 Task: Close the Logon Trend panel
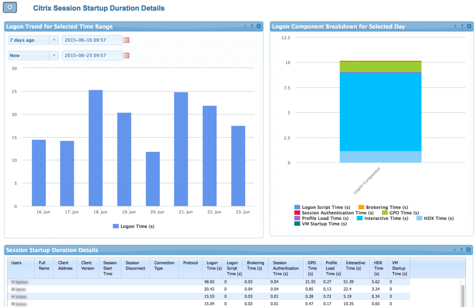click(259, 26)
